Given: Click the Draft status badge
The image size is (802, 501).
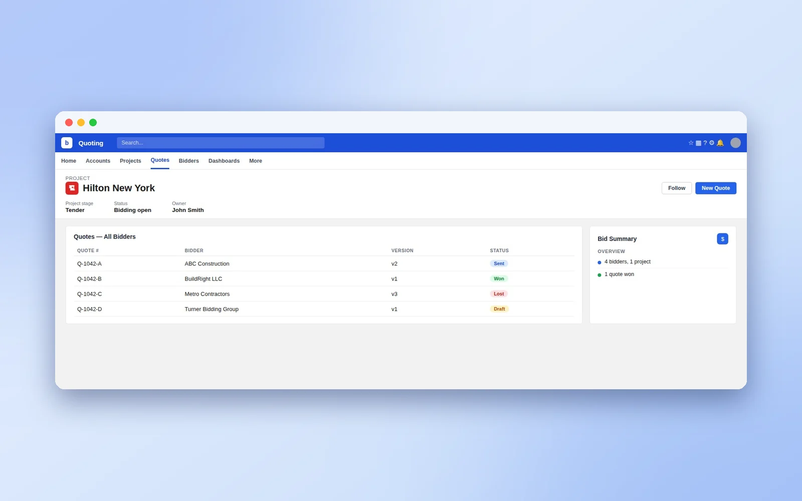Looking at the screenshot, I should point(499,309).
